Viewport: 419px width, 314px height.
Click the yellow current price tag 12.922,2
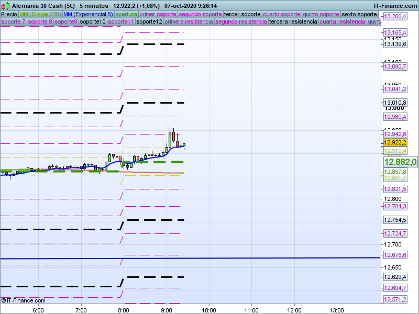[x=395, y=142]
